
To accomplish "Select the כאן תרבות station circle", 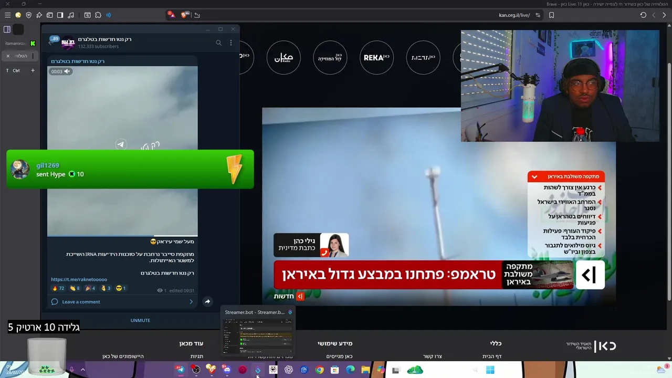I will pyautogui.click(x=423, y=57).
